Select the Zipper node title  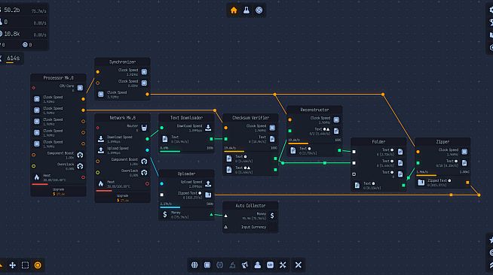pyautogui.click(x=442, y=141)
